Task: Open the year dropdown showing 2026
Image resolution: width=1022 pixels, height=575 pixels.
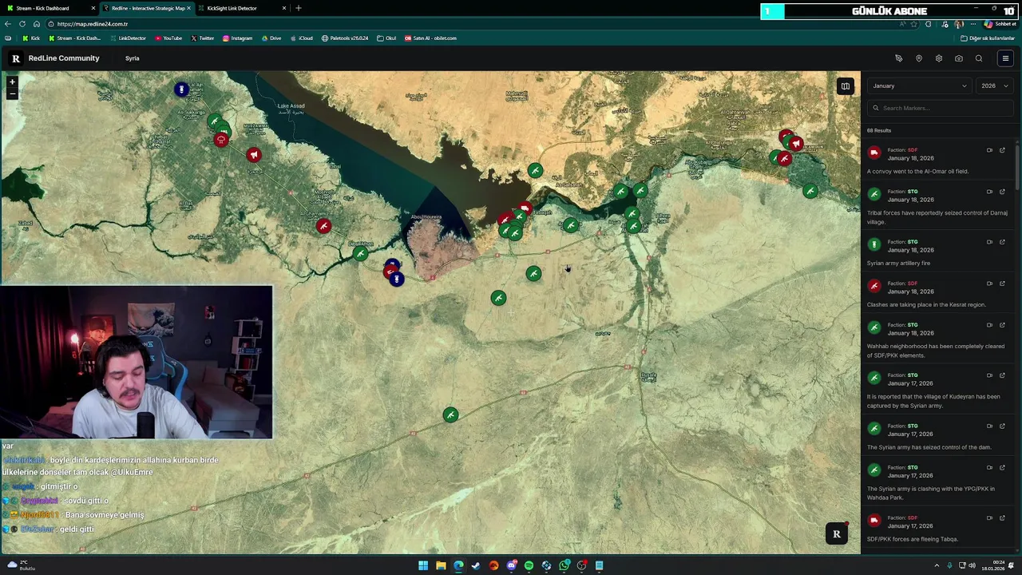Action: (995, 85)
